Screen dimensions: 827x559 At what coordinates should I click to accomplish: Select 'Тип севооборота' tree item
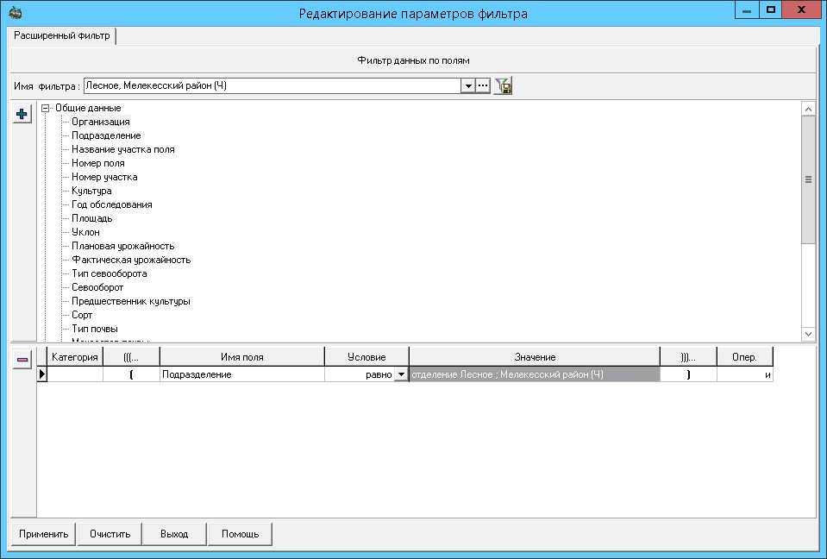click(x=110, y=273)
